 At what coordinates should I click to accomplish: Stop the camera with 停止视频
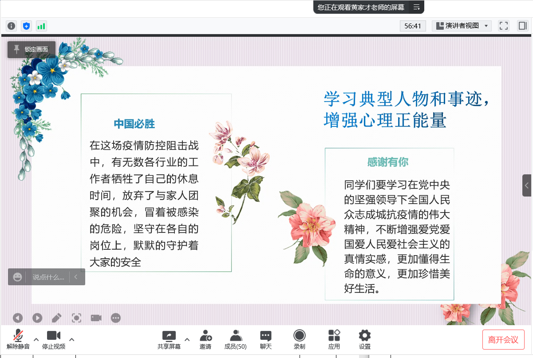coord(54,339)
